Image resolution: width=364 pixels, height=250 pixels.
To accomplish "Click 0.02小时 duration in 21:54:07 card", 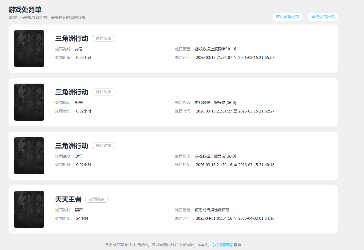I will click(x=84, y=57).
